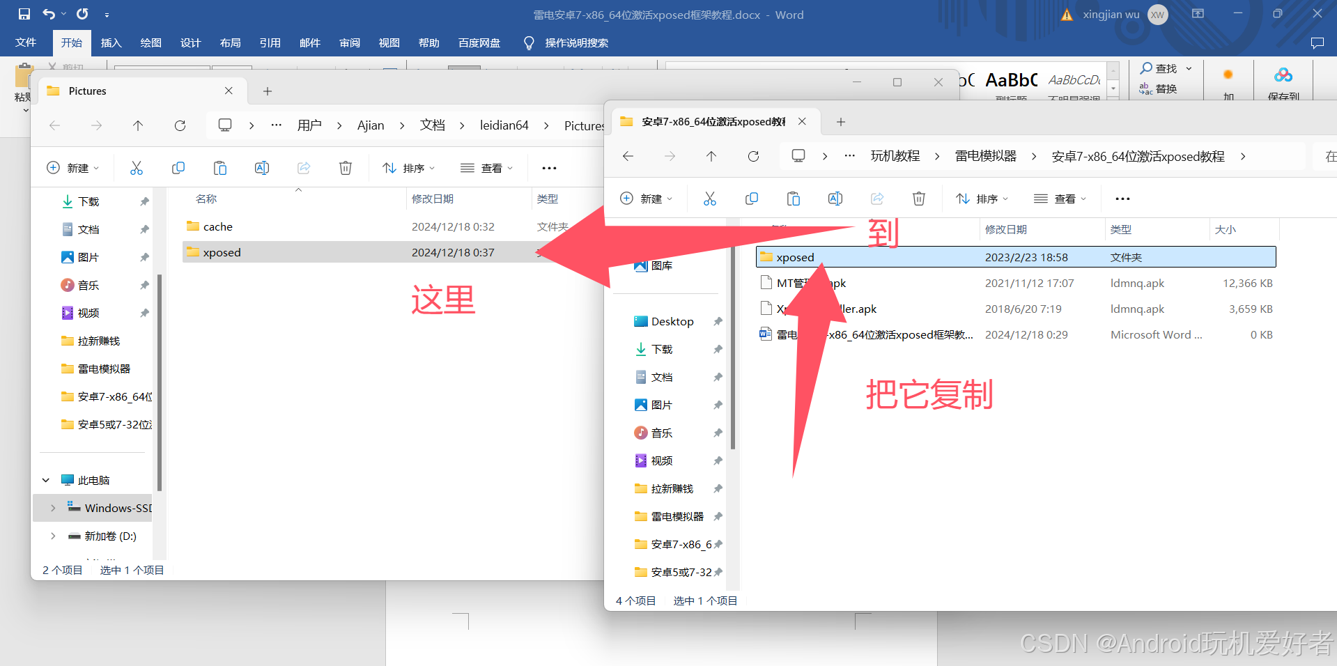Viewport: 1337px width, 666px height.
Task: Open Word ribbon display options icon
Action: (1198, 14)
